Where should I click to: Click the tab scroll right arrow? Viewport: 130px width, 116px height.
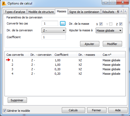tap(125, 11)
